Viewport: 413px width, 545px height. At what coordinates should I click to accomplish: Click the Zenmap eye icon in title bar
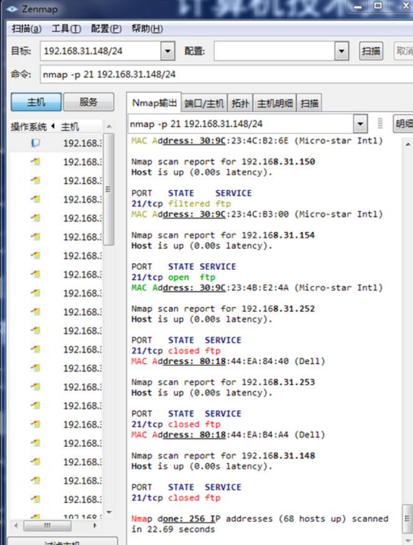pyautogui.click(x=12, y=9)
